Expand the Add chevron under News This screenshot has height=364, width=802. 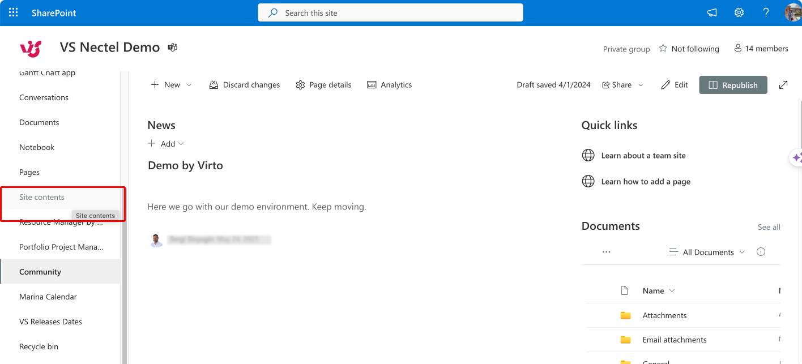coord(181,144)
